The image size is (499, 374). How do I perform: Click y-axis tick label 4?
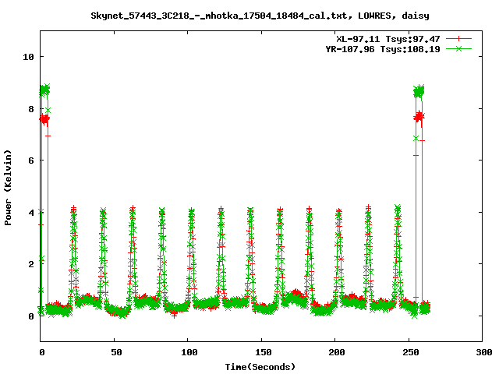click(31, 213)
